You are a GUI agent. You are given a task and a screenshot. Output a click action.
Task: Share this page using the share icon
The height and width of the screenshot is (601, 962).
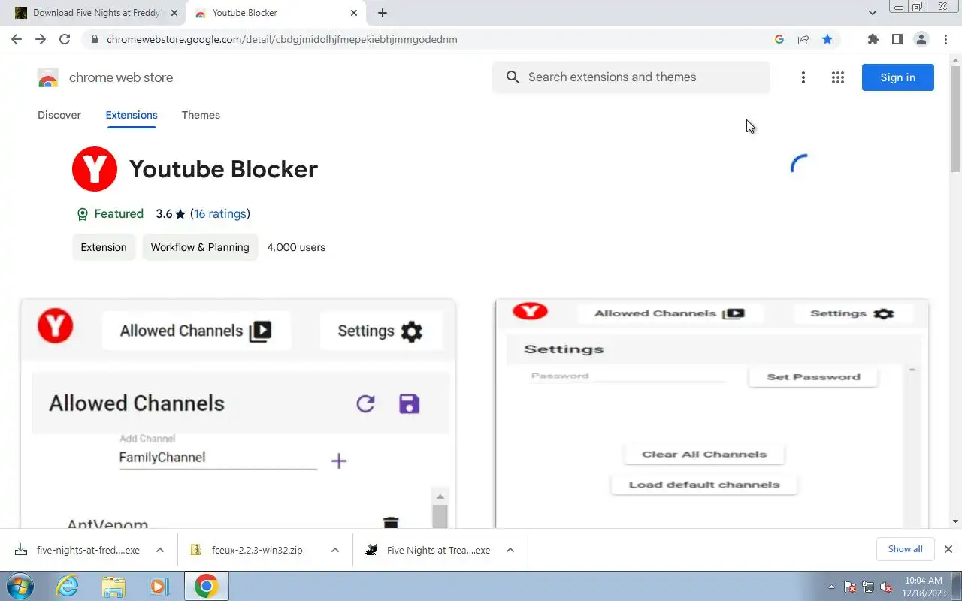[803, 39]
